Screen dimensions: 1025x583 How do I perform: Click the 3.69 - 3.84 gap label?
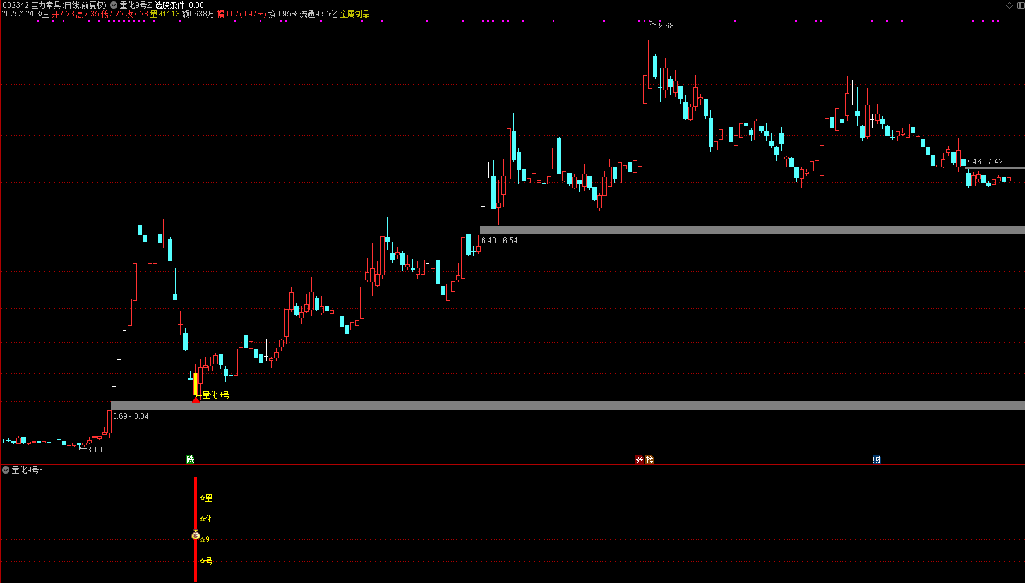[x=131, y=416]
